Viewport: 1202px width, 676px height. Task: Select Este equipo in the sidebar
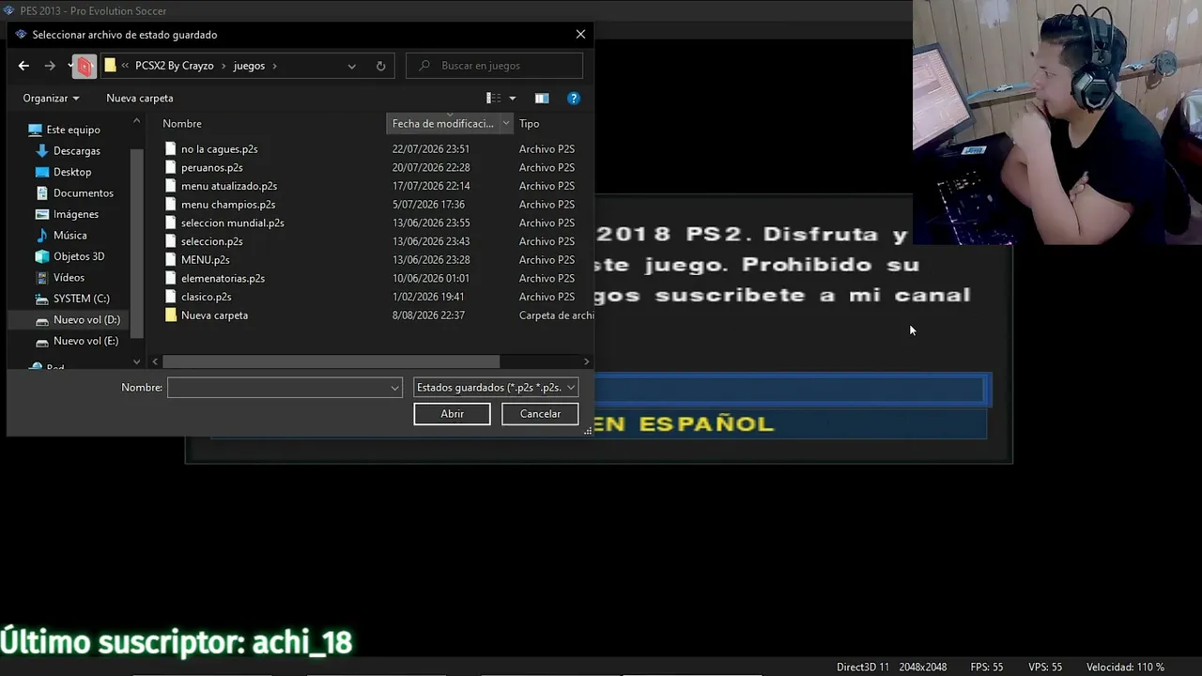click(73, 130)
